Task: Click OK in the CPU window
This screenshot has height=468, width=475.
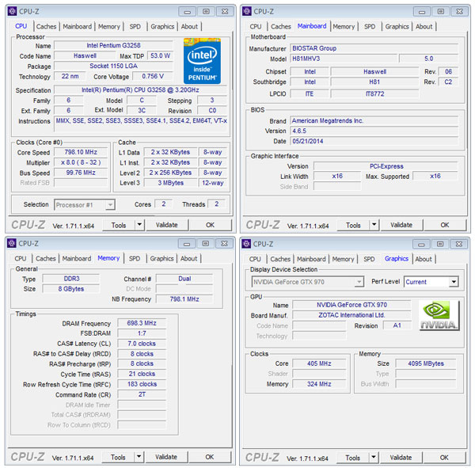Action: pos(211,225)
